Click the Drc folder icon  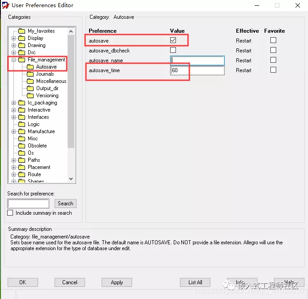click(x=21, y=52)
